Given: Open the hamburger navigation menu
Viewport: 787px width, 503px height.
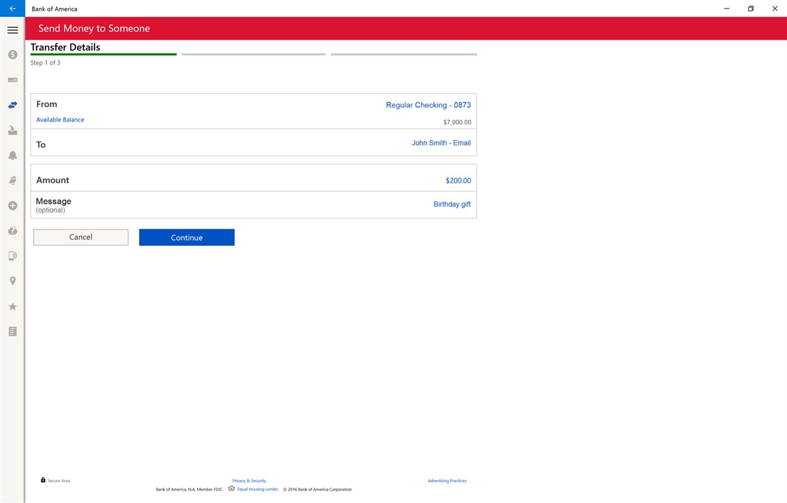Looking at the screenshot, I should point(12,30).
